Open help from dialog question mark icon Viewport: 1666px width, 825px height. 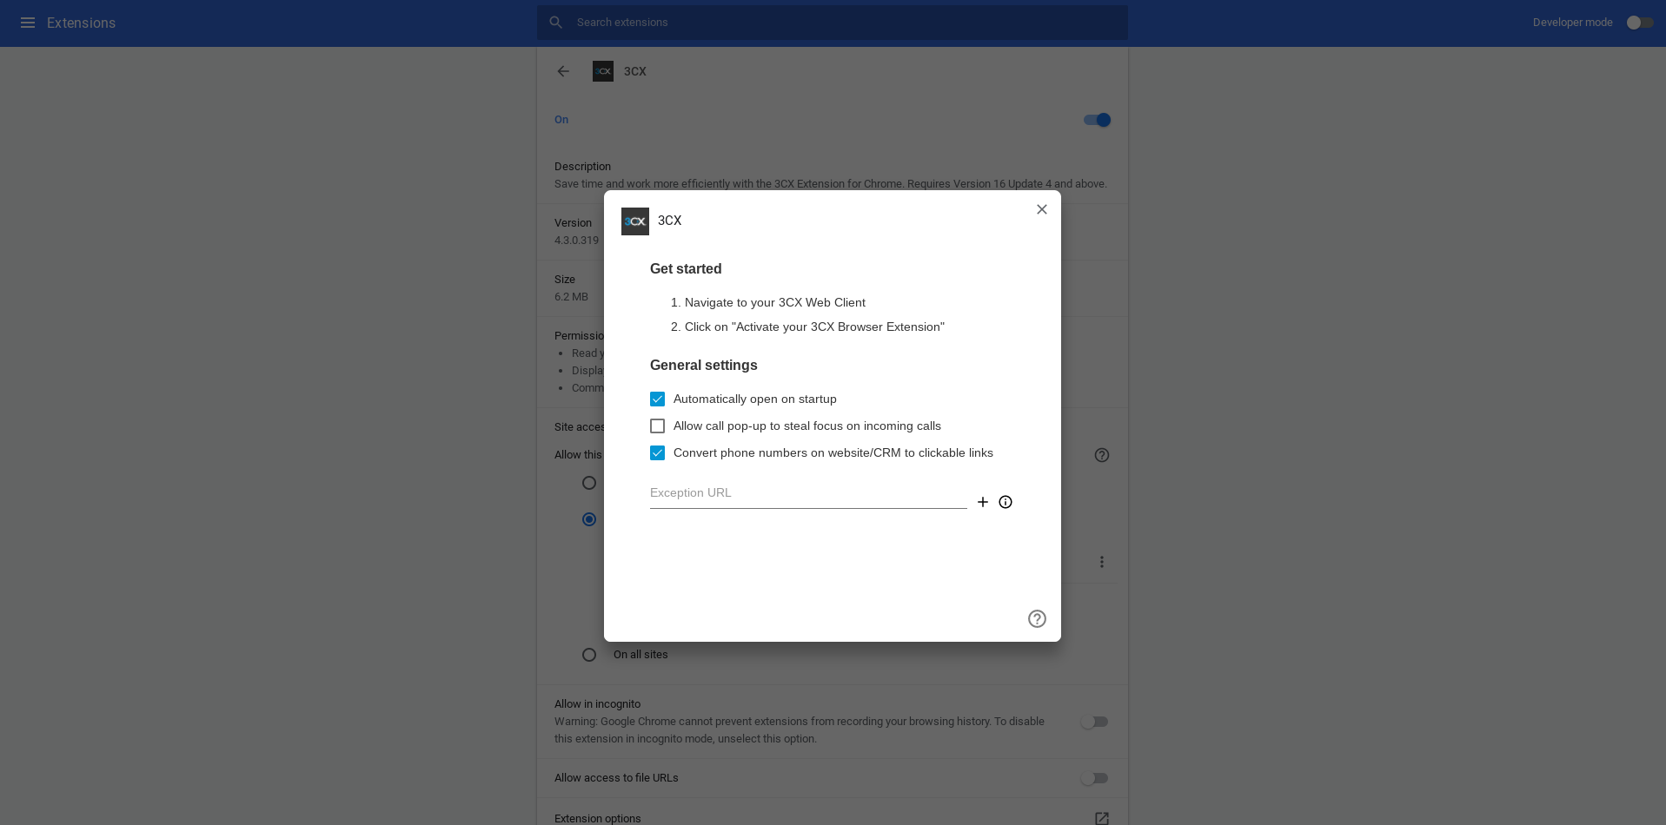1037,618
